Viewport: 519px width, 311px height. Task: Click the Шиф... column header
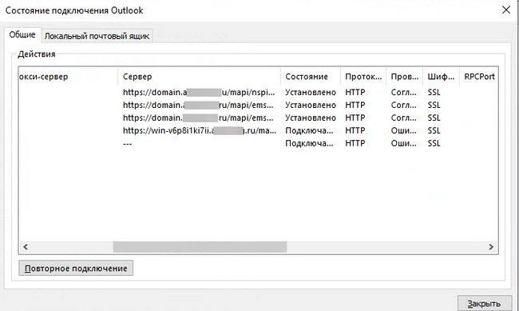pos(441,77)
